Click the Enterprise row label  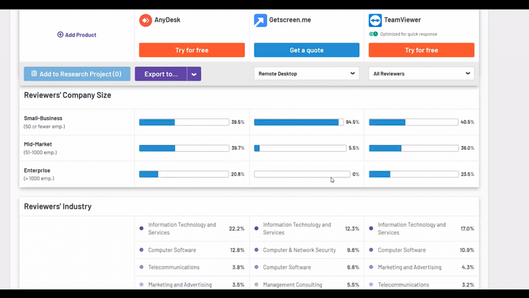[37, 170]
